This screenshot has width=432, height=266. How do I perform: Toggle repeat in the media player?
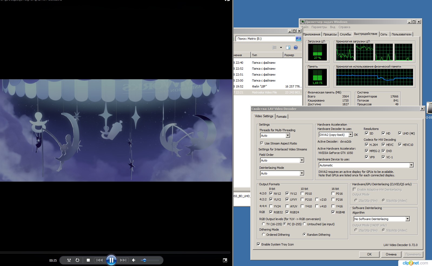[77, 260]
